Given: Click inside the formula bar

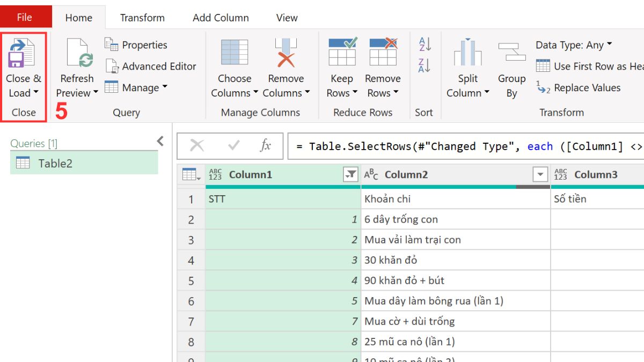Looking at the screenshot, I should 466,146.
